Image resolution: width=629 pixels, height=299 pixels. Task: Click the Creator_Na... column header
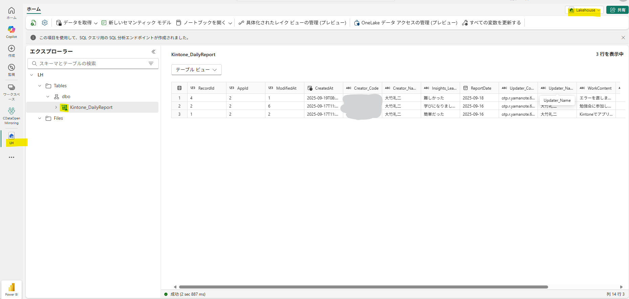(401, 88)
